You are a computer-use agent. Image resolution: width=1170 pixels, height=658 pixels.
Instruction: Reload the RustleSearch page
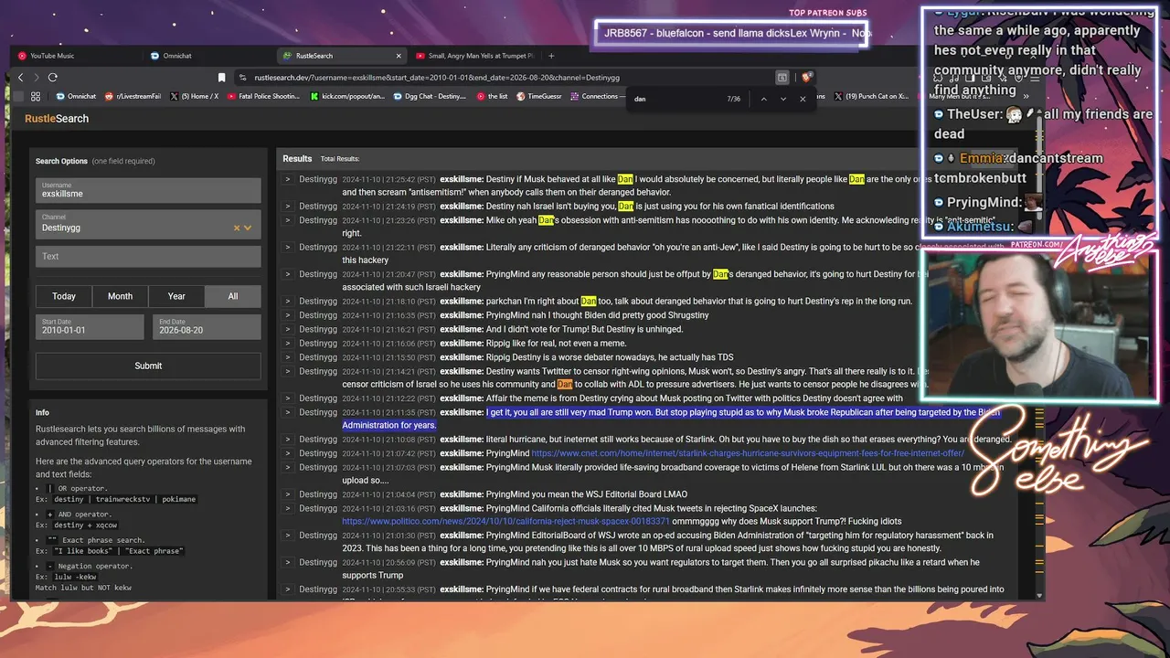[52, 78]
